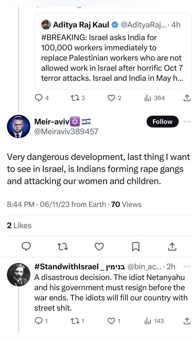Follow the Meir-aviv account
The height and width of the screenshot is (339, 192).
point(163,122)
